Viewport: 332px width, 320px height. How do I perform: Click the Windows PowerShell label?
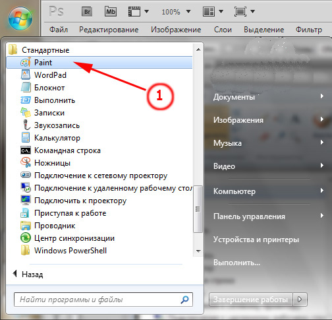[x=70, y=251]
